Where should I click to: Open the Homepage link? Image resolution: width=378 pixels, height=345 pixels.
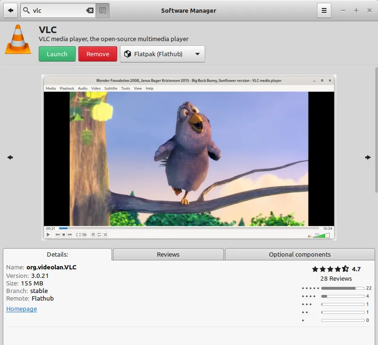click(x=21, y=309)
